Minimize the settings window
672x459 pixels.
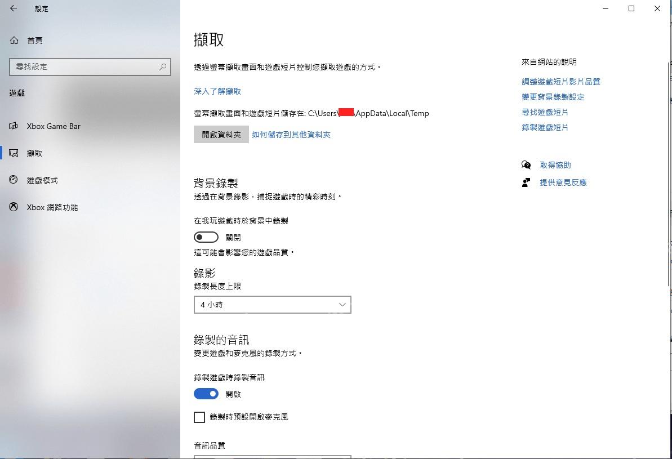606,8
